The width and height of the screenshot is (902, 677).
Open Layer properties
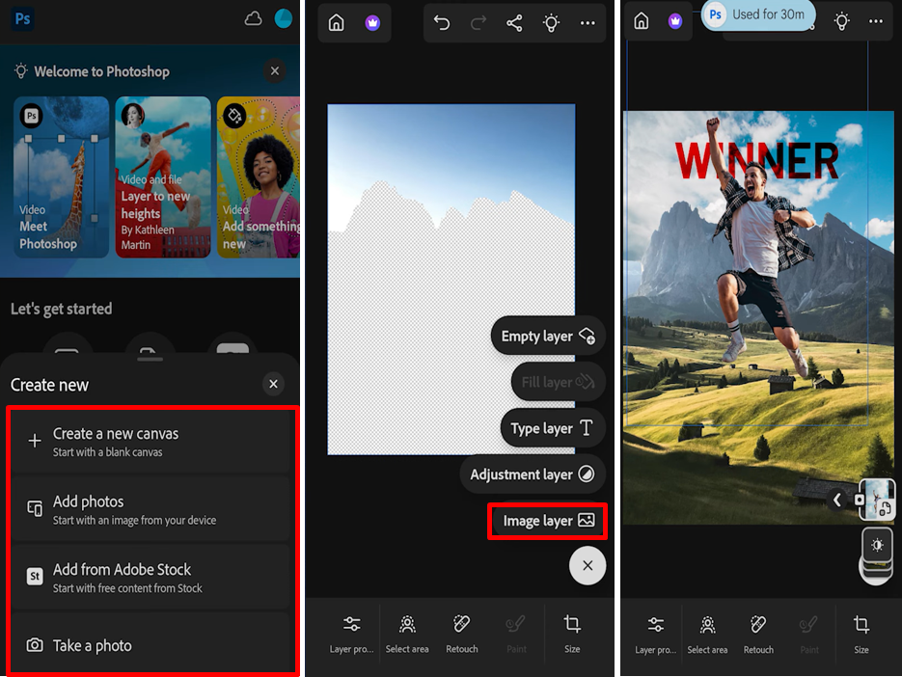coord(351,632)
